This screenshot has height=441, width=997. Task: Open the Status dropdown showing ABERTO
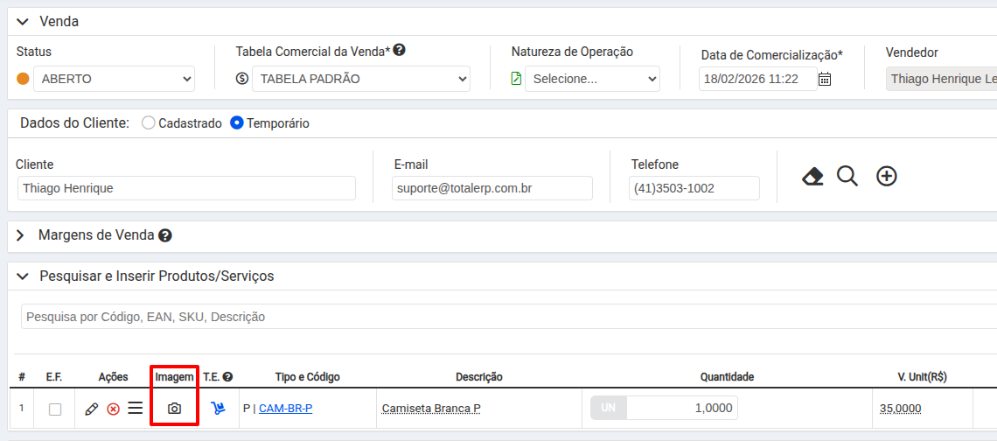pyautogui.click(x=114, y=79)
